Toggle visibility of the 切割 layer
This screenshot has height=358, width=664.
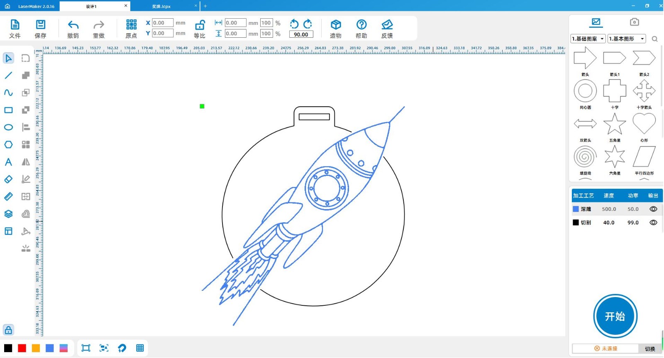pyautogui.click(x=653, y=223)
